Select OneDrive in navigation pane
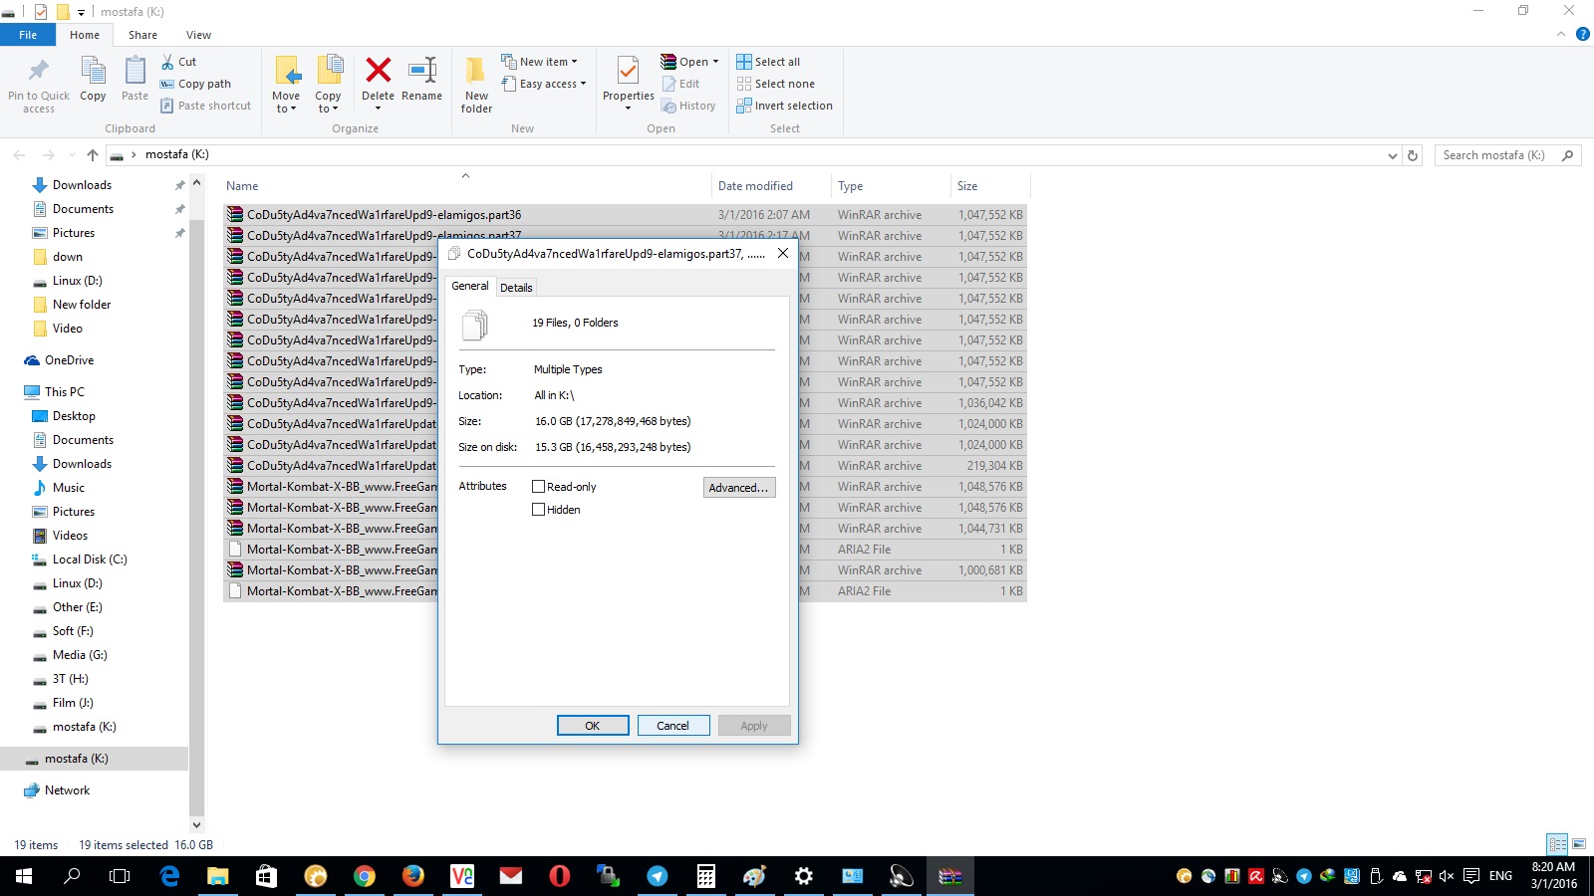 (x=69, y=360)
